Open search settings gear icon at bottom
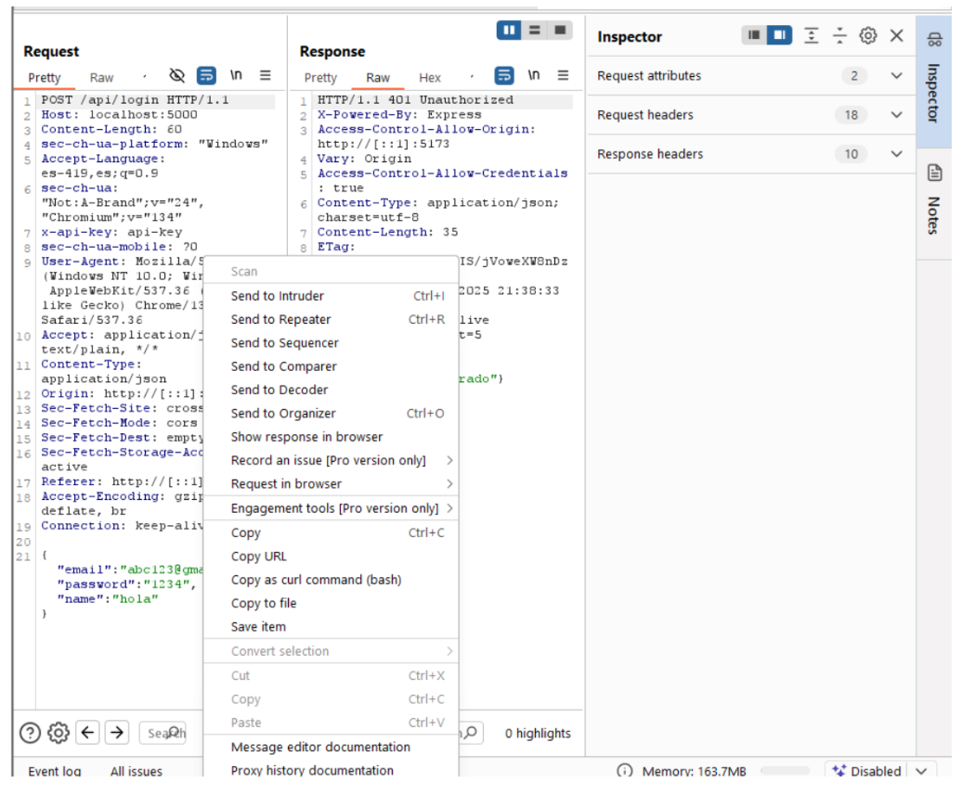Viewport: 962px width, 794px height. 58,733
